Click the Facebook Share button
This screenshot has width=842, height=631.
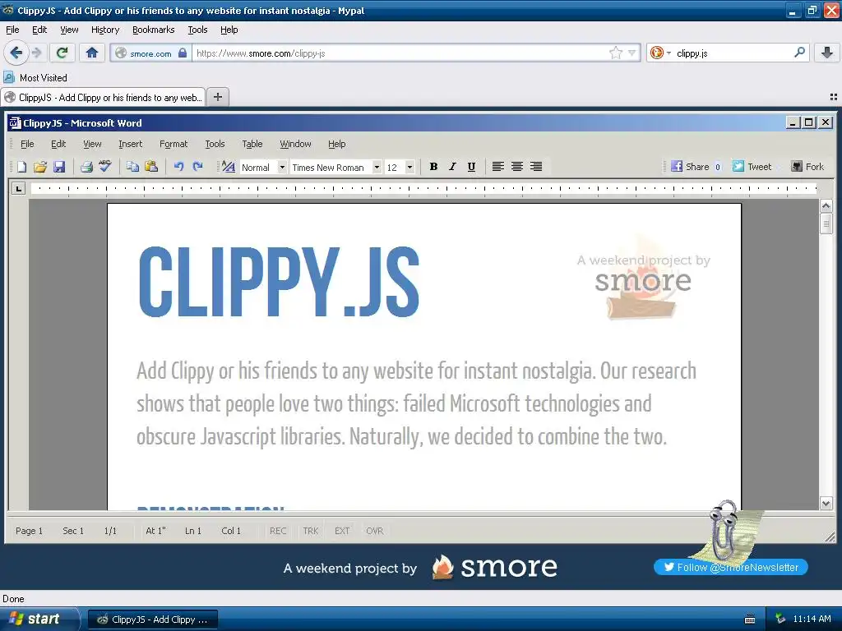tap(696, 167)
